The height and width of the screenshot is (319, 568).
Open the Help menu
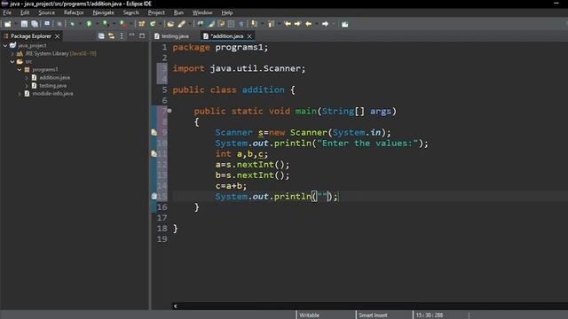[x=227, y=12]
